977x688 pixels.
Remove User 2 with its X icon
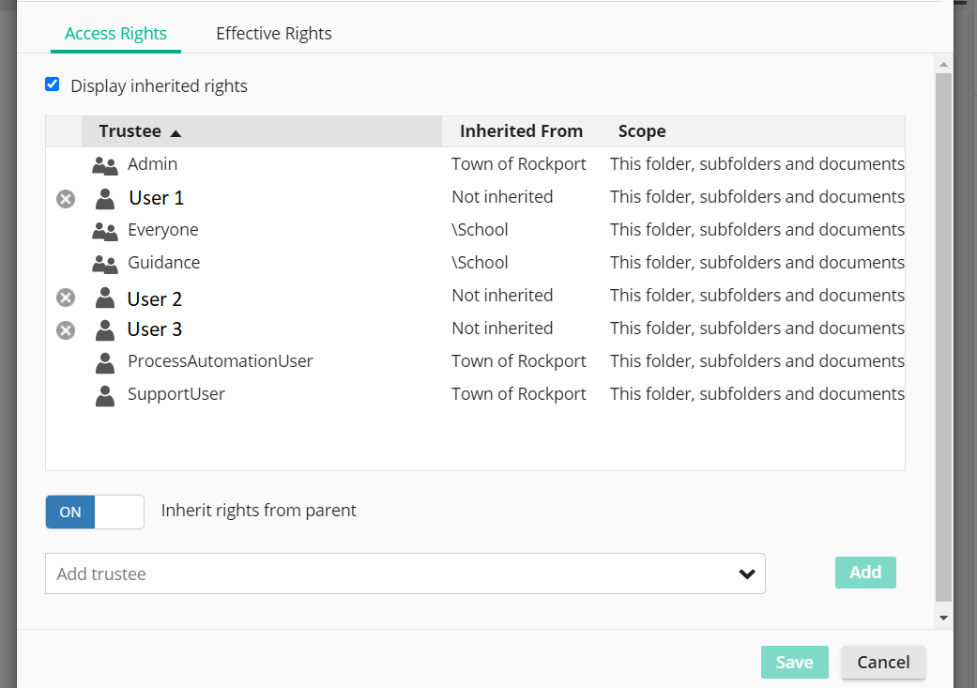[66, 298]
